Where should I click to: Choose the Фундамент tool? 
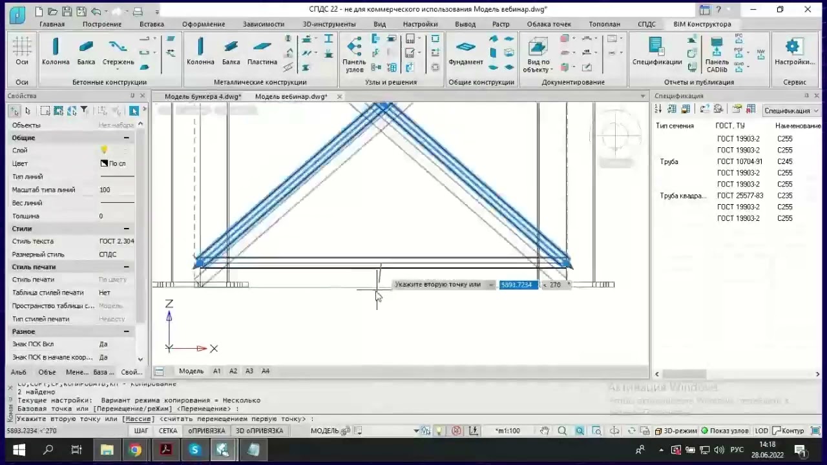tap(465, 51)
